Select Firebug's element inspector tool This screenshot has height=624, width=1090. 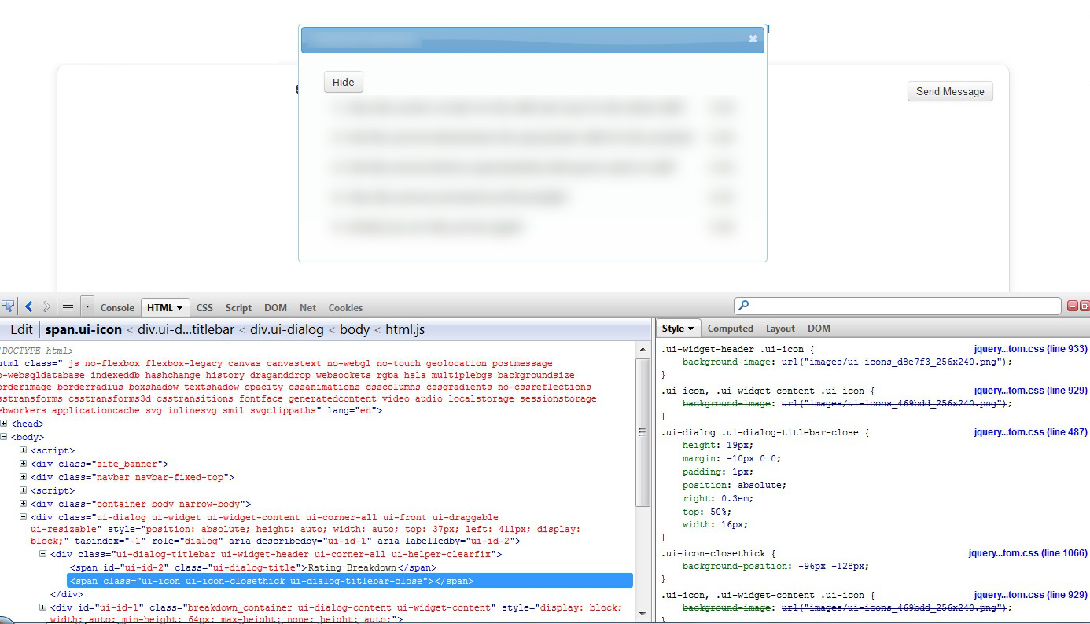coord(8,306)
